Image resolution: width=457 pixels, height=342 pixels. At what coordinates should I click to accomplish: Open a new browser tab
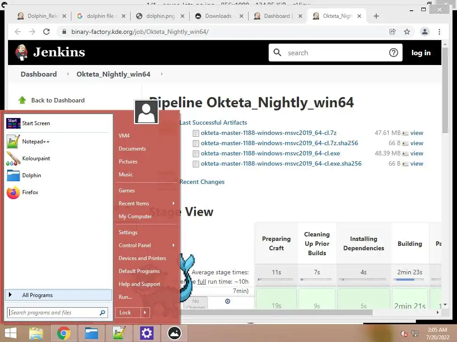pyautogui.click(x=376, y=16)
